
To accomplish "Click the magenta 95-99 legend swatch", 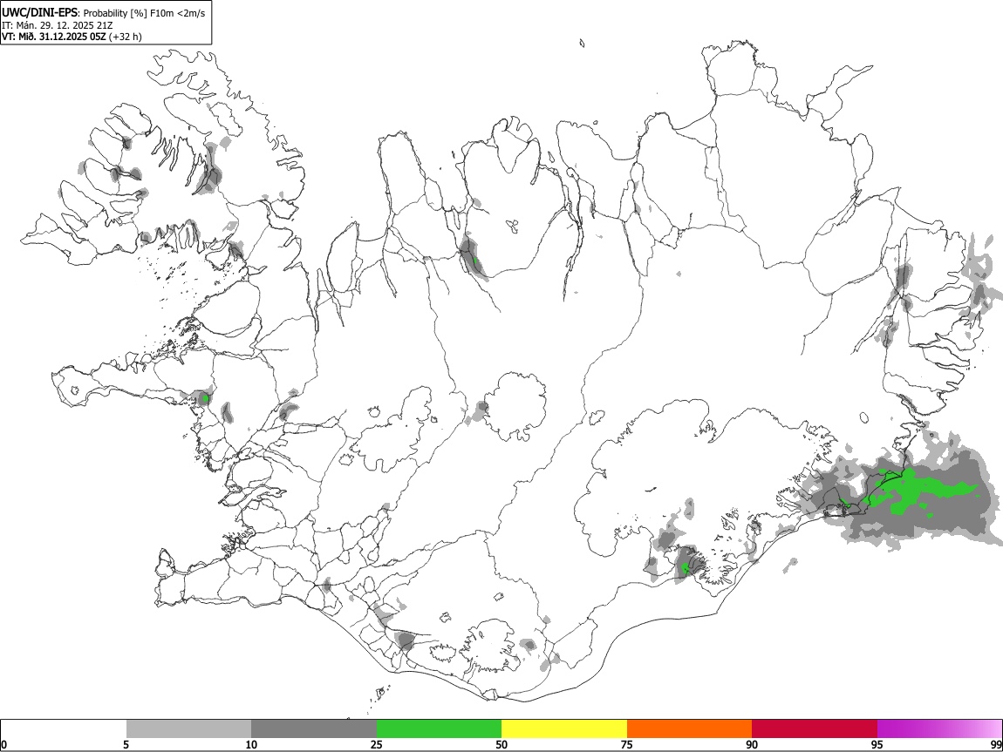I will tap(939, 728).
